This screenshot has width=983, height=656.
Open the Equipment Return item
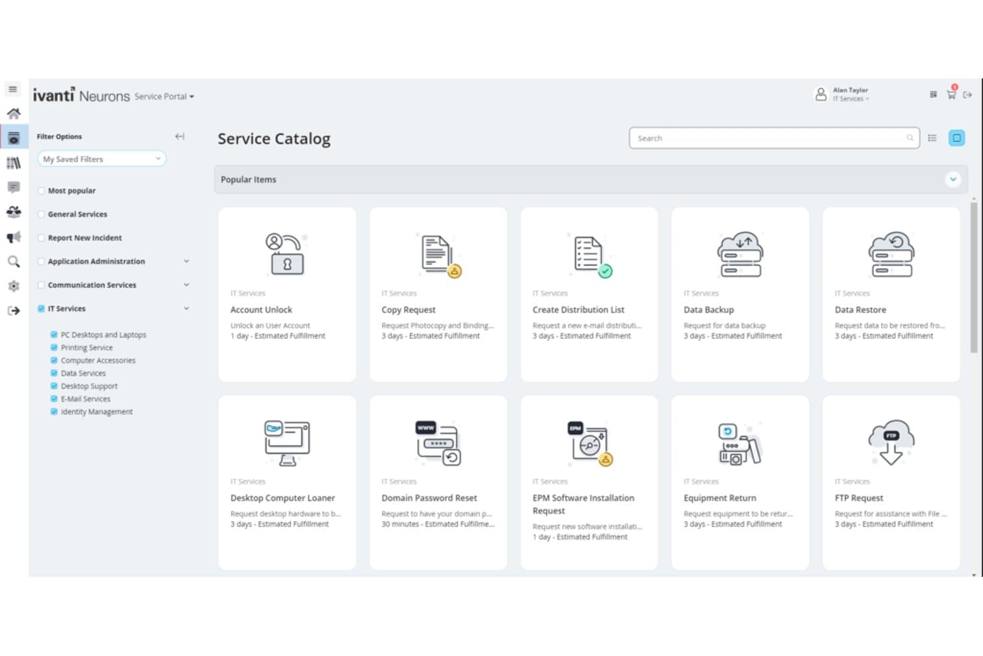[x=740, y=483]
